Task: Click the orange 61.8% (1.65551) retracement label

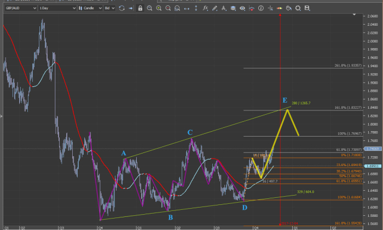Action: tap(349, 181)
